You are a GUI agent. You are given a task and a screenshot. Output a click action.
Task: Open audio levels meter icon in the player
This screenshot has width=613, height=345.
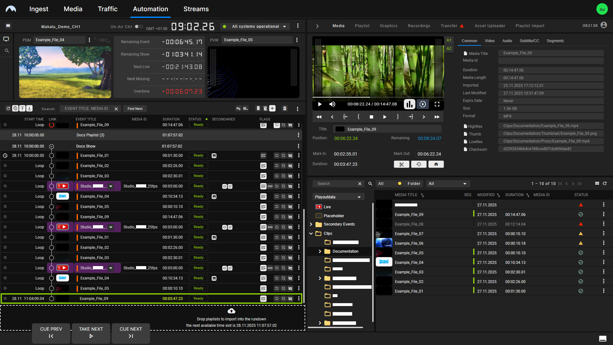pos(409,104)
